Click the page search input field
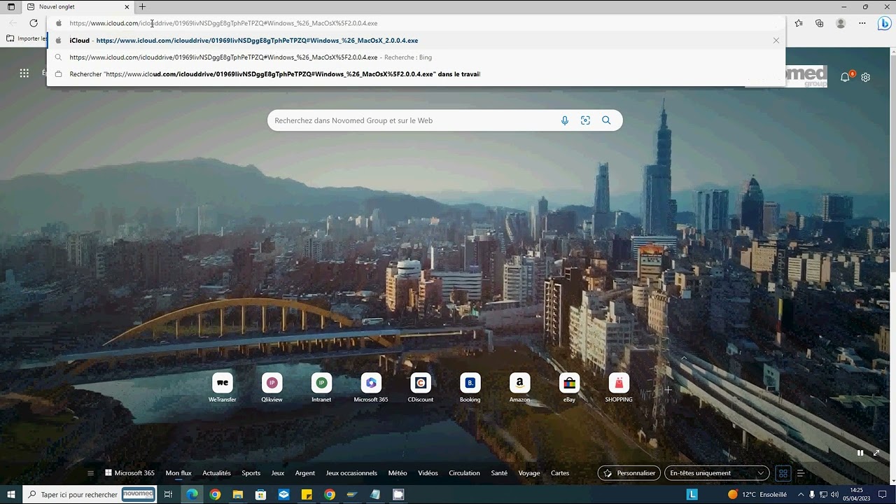The height and width of the screenshot is (504, 896). pyautogui.click(x=413, y=120)
